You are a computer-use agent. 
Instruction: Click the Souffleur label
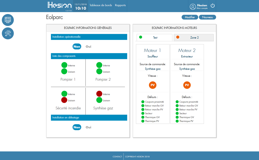coord(153,56)
